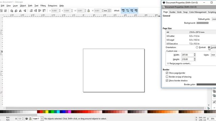Select Portrait orientation radio button
Viewport: 216px width, 121px height.
pyautogui.click(x=197, y=47)
